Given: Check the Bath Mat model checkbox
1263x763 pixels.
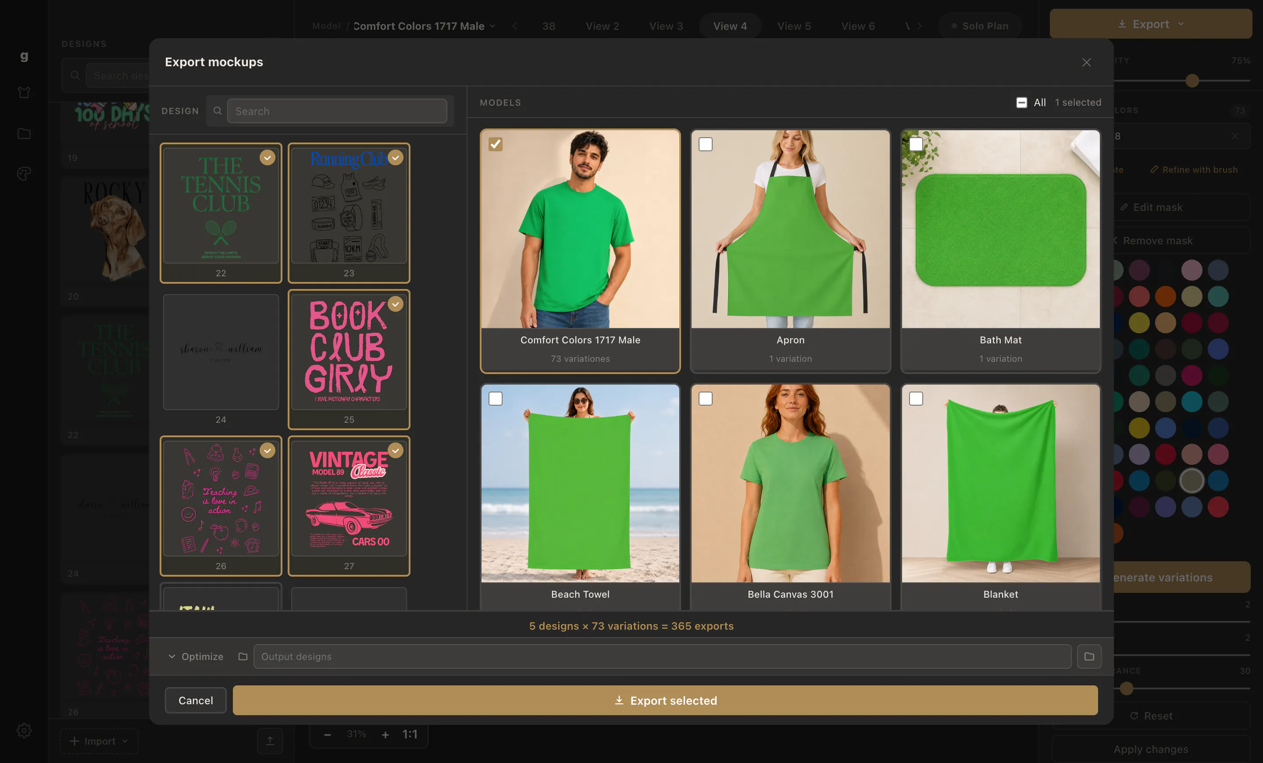Looking at the screenshot, I should point(916,144).
